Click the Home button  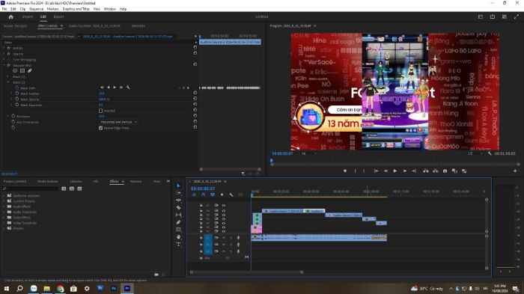pos(10,16)
